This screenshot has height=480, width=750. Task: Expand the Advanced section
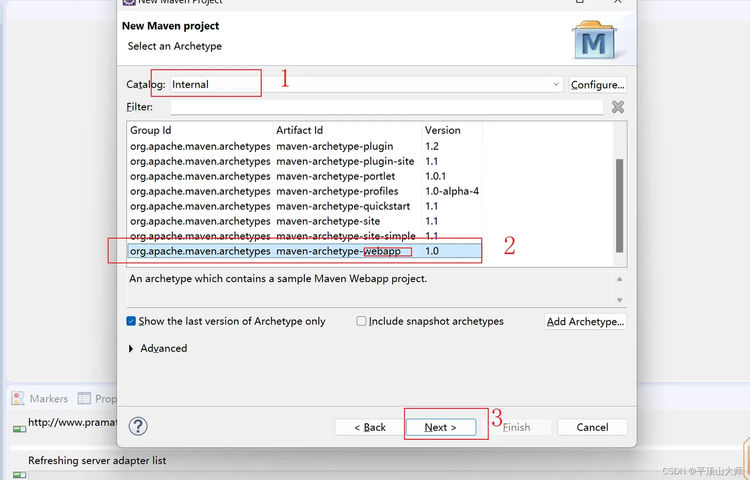click(131, 348)
